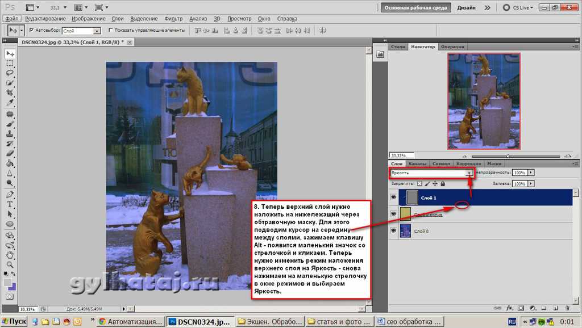This screenshot has height=328, width=582.
Task: Open the Автовыбор Слой dropdown
Action: pos(97,31)
